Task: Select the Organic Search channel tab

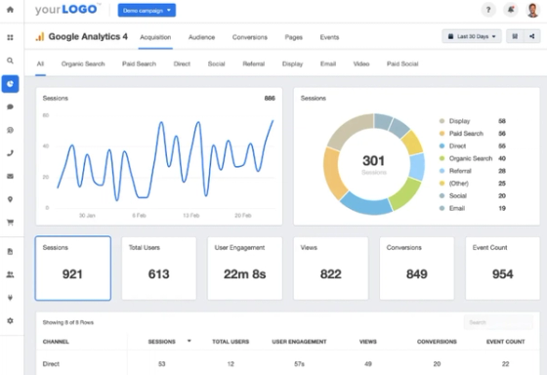Action: point(83,63)
